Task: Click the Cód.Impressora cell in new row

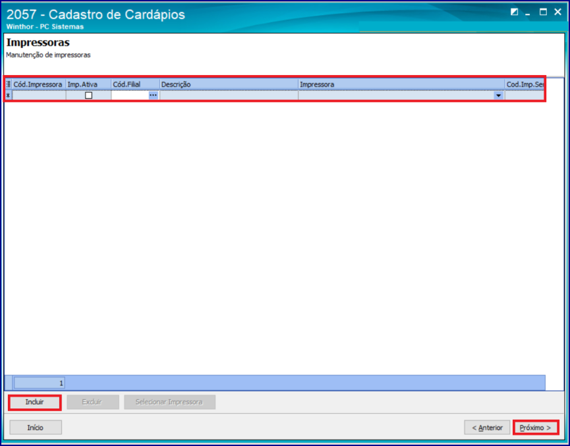Action: (x=39, y=95)
